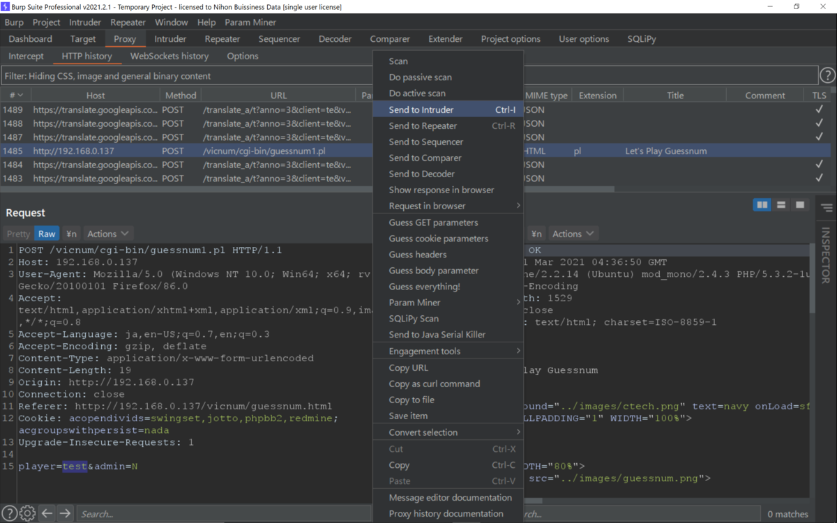Choose Save item
This screenshot has width=837, height=523.
point(448,416)
